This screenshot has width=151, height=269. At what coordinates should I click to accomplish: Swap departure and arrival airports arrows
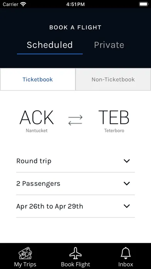pos(75,120)
